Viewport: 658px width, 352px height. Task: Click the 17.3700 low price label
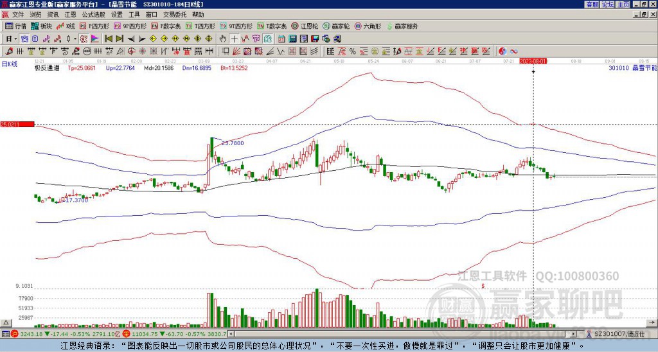pos(77,200)
